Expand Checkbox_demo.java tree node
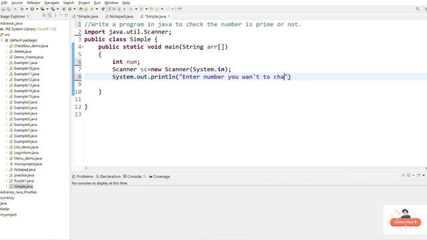This screenshot has height=240, width=427. (x=7, y=46)
